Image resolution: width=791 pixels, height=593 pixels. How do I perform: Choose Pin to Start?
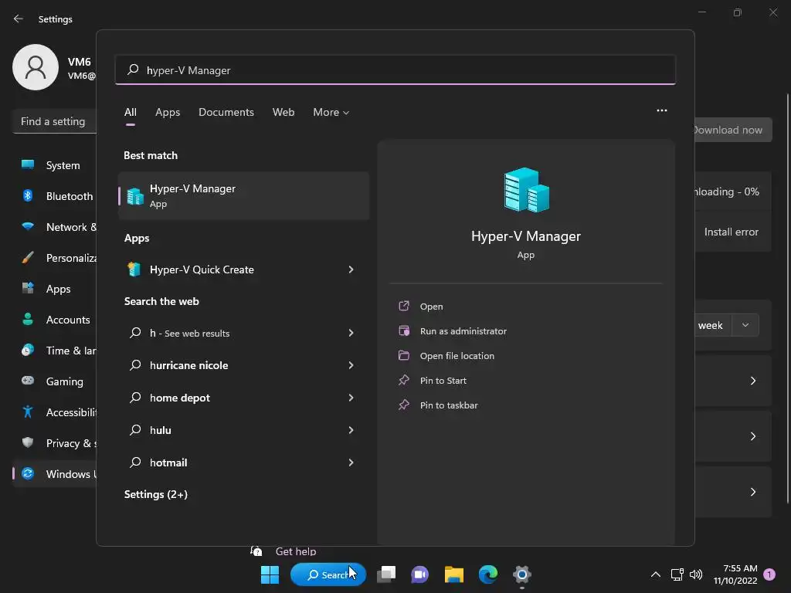(x=443, y=380)
